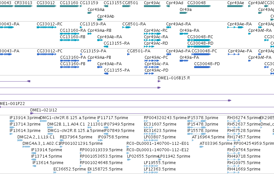Select transcript Cpr49Ac-RD

coord(149,47)
